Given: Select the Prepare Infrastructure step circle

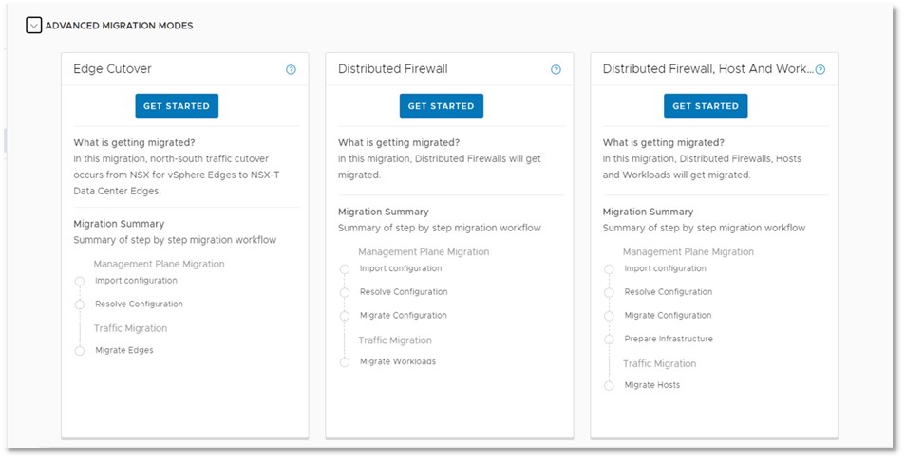Looking at the screenshot, I should click(609, 340).
